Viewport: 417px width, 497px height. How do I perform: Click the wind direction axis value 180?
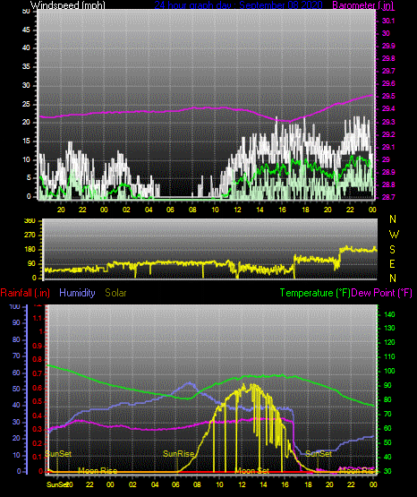click(x=30, y=250)
